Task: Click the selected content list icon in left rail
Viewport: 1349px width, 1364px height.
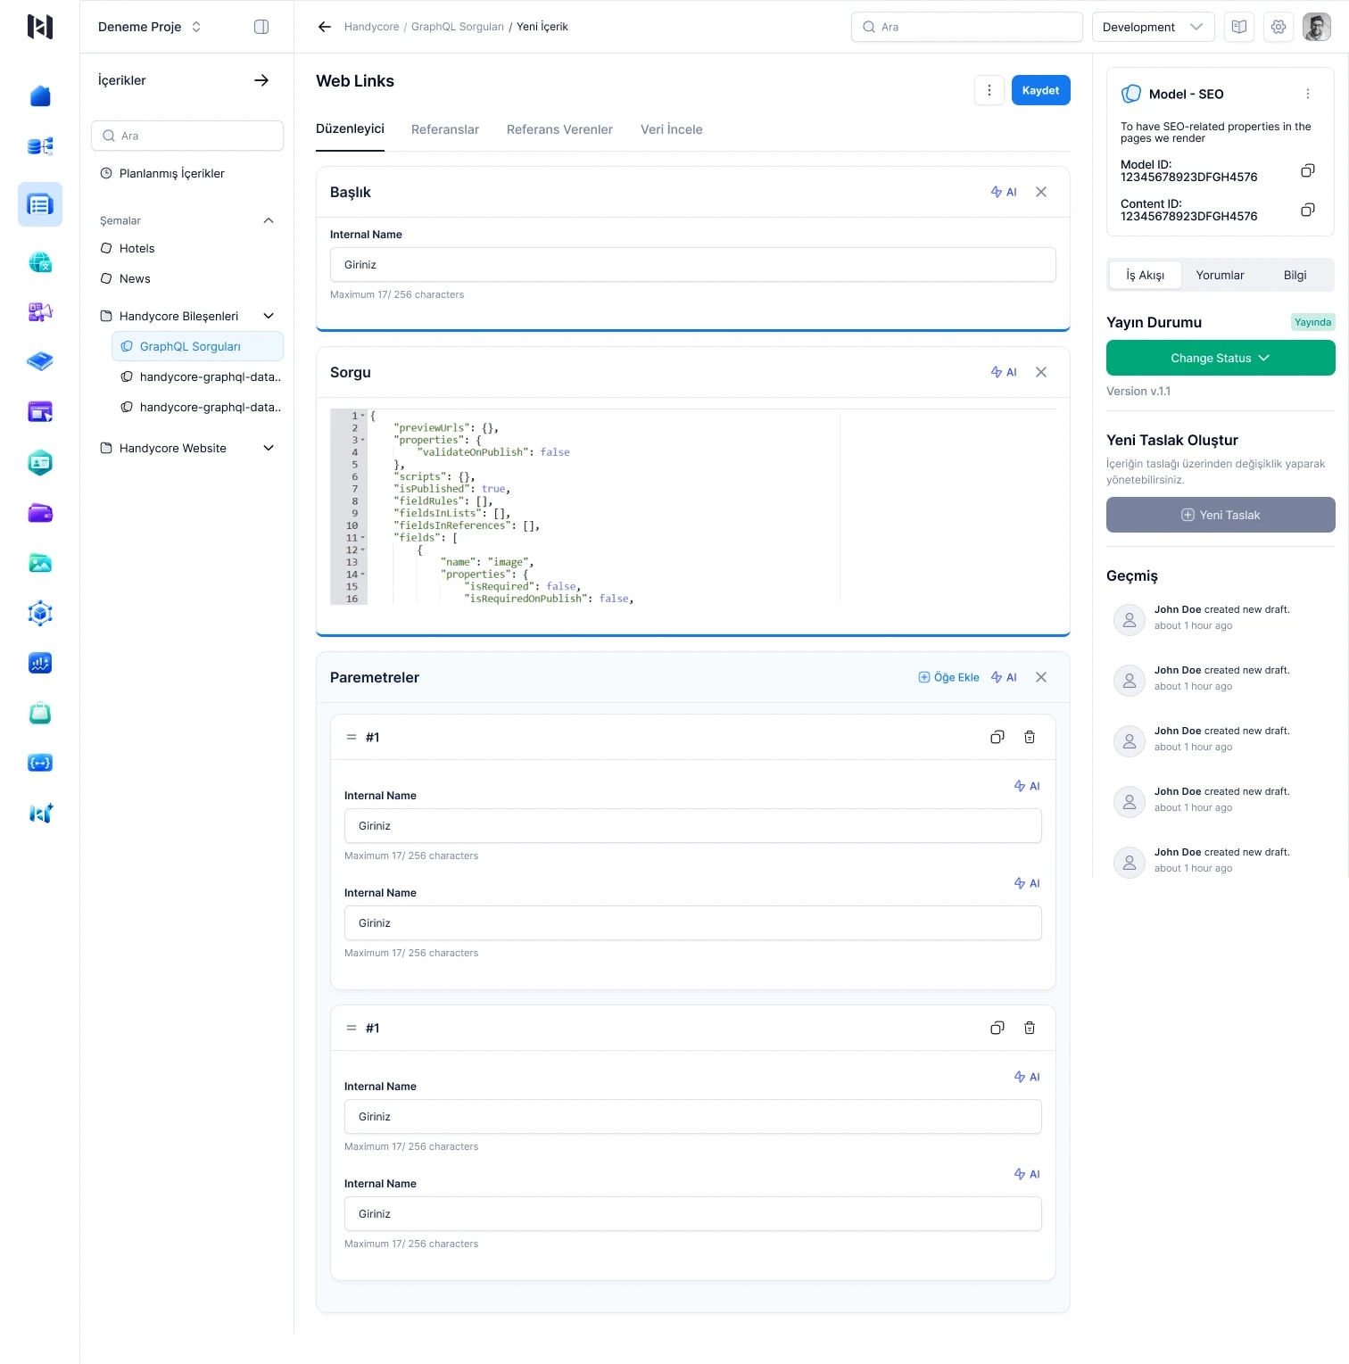Action: tap(40, 204)
